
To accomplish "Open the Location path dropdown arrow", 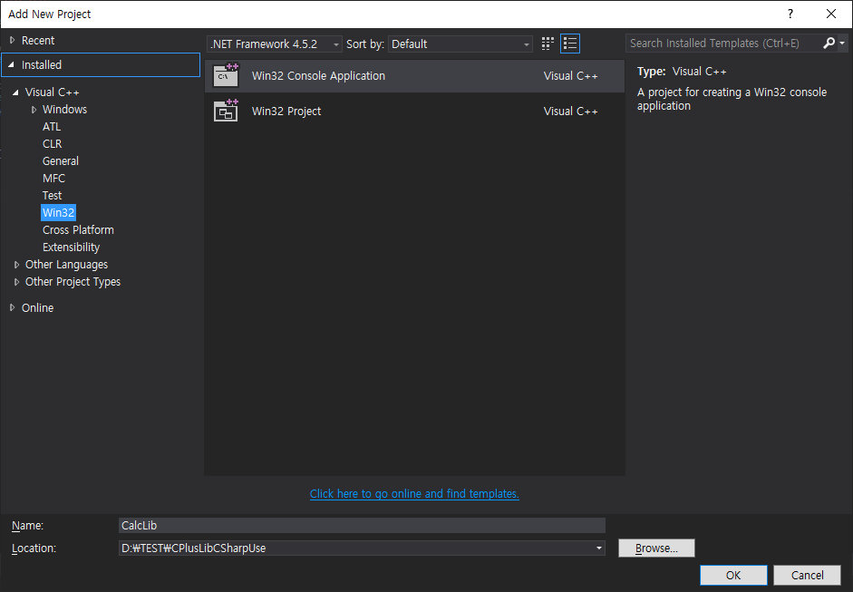I will [x=599, y=548].
